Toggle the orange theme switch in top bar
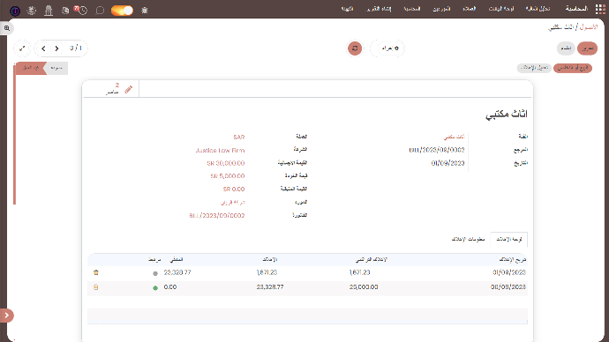 tap(122, 11)
